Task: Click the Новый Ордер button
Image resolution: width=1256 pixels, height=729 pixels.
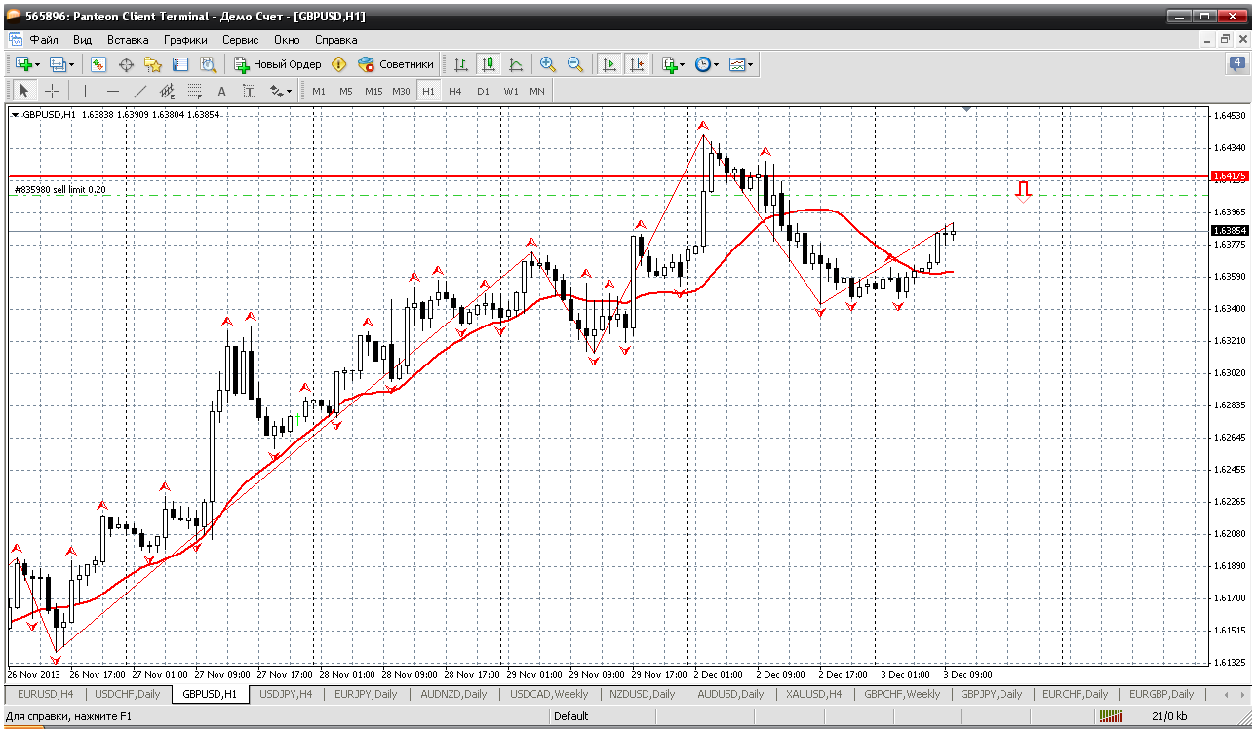Action: pyautogui.click(x=278, y=64)
